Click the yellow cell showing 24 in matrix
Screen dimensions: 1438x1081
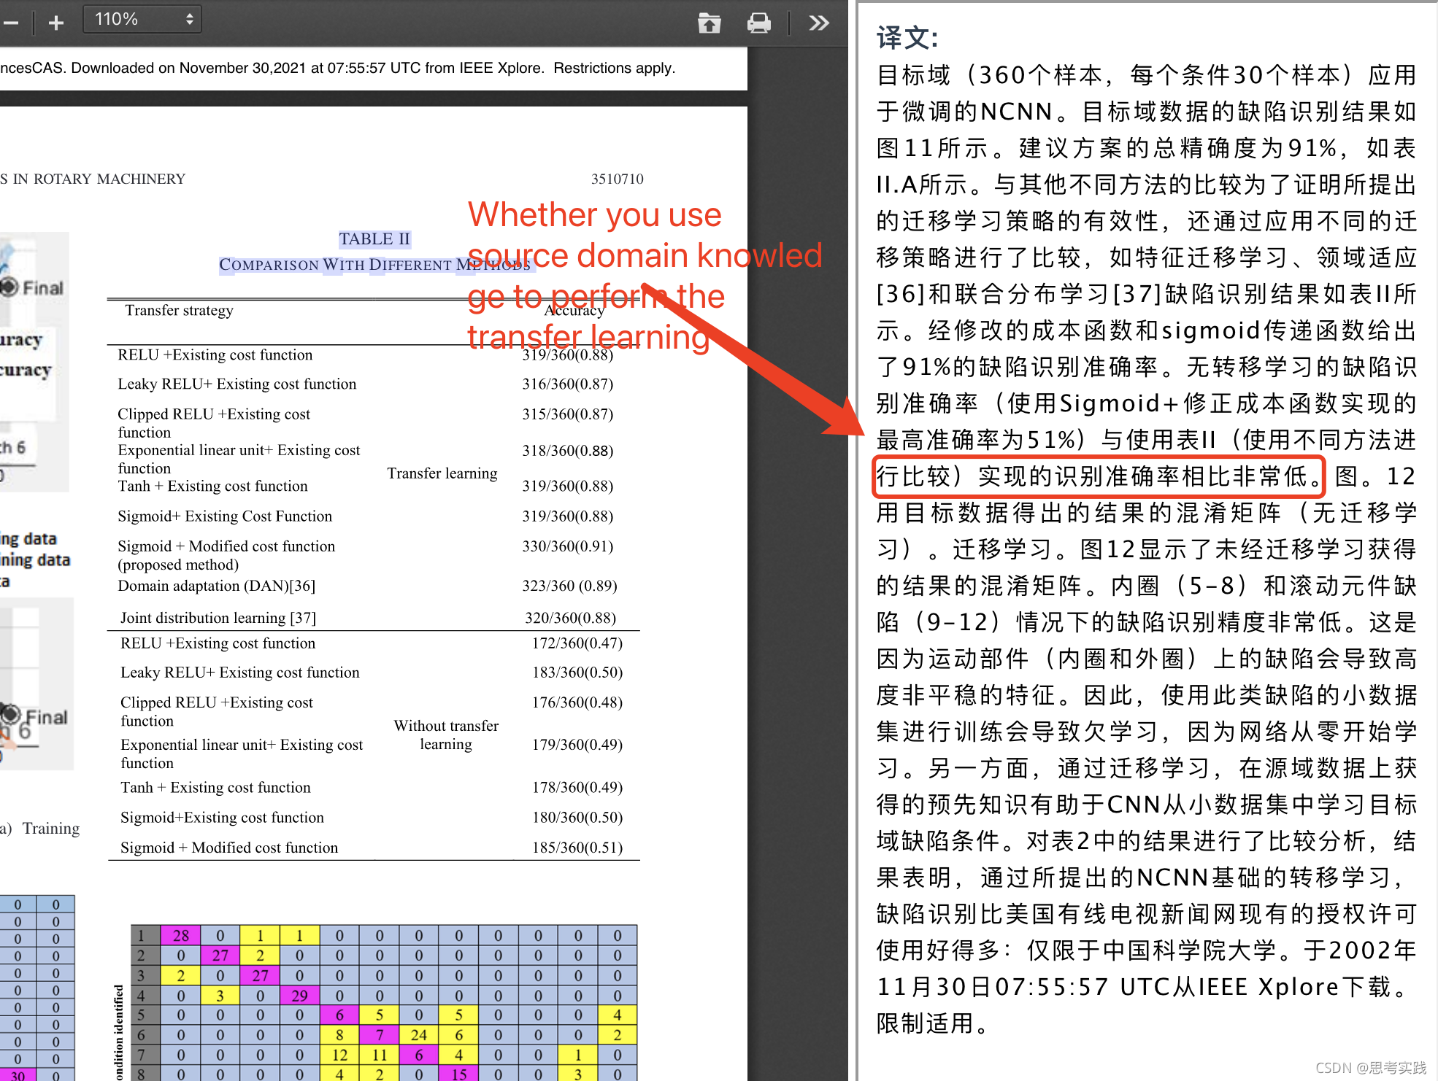point(419,1035)
